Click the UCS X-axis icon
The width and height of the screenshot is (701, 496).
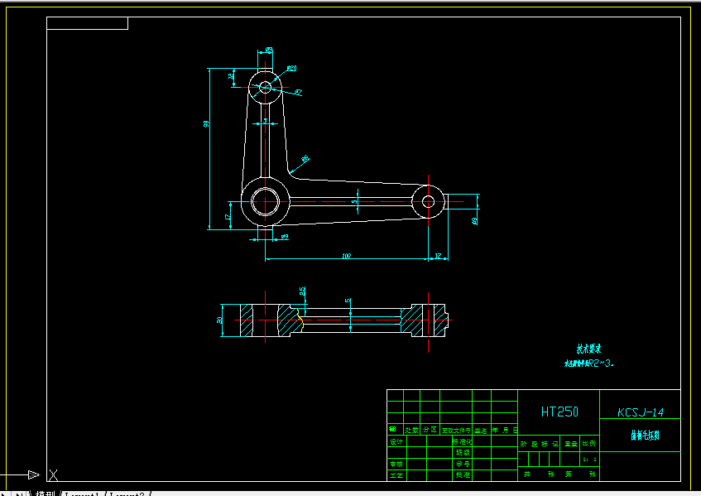tap(53, 475)
